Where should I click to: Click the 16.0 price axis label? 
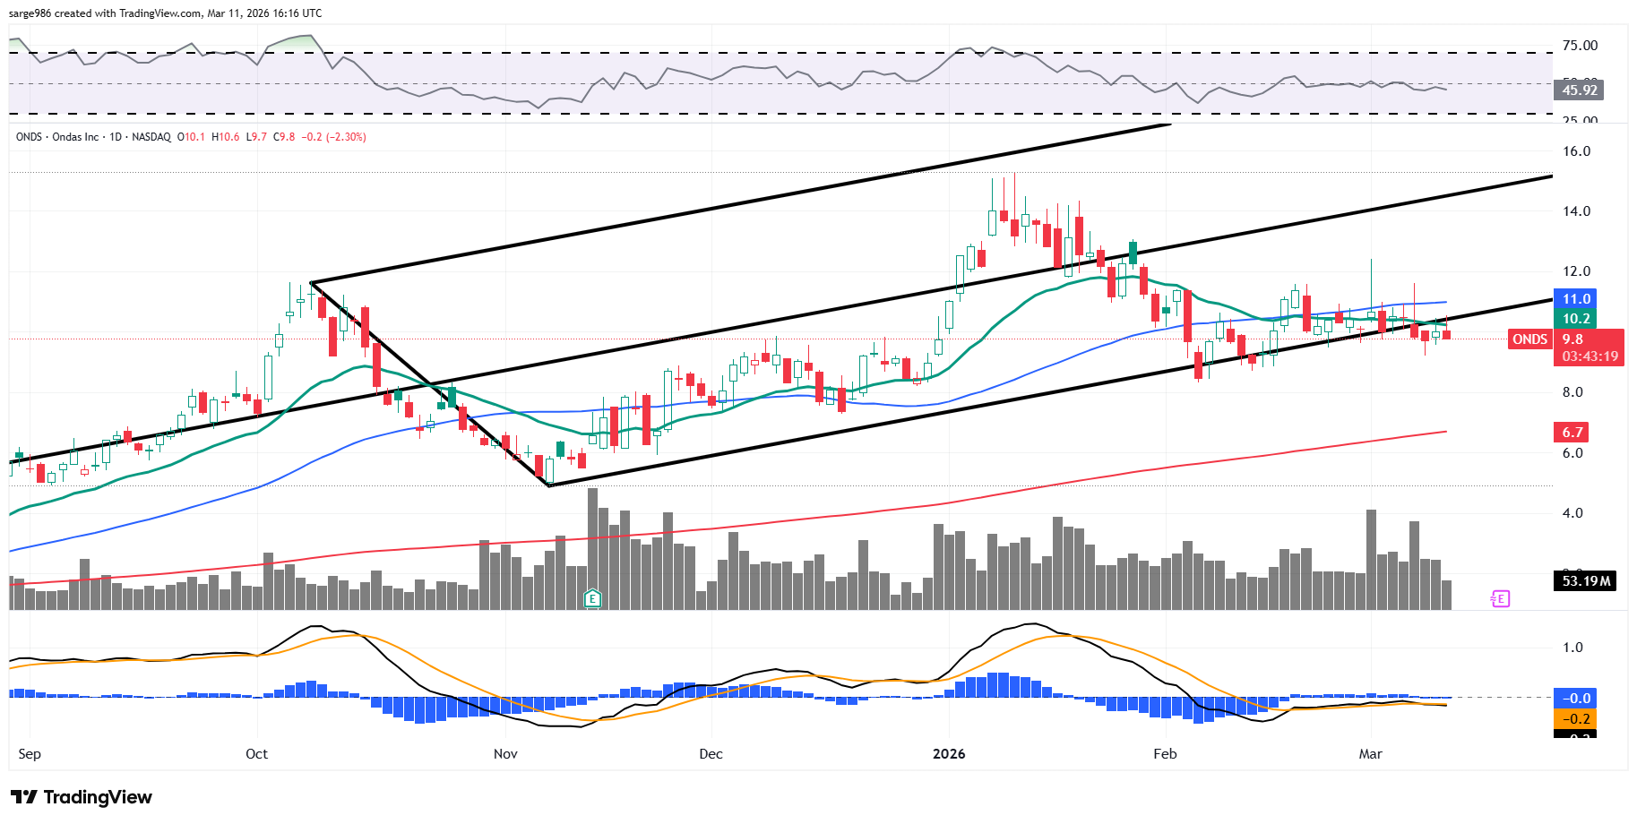(1576, 151)
